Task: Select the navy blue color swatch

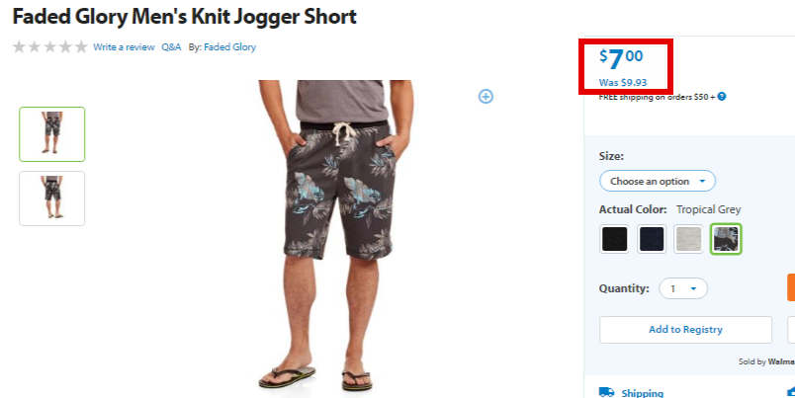Action: [x=652, y=239]
